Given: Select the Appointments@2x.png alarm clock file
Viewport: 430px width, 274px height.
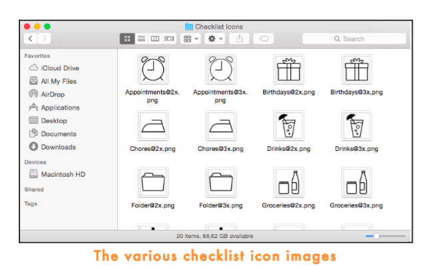Looking at the screenshot, I should 152,69.
